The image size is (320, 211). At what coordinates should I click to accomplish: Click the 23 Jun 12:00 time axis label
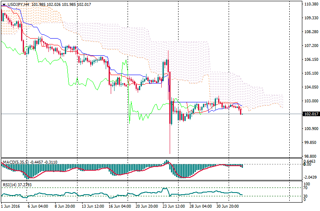pyautogui.click(x=173, y=206)
